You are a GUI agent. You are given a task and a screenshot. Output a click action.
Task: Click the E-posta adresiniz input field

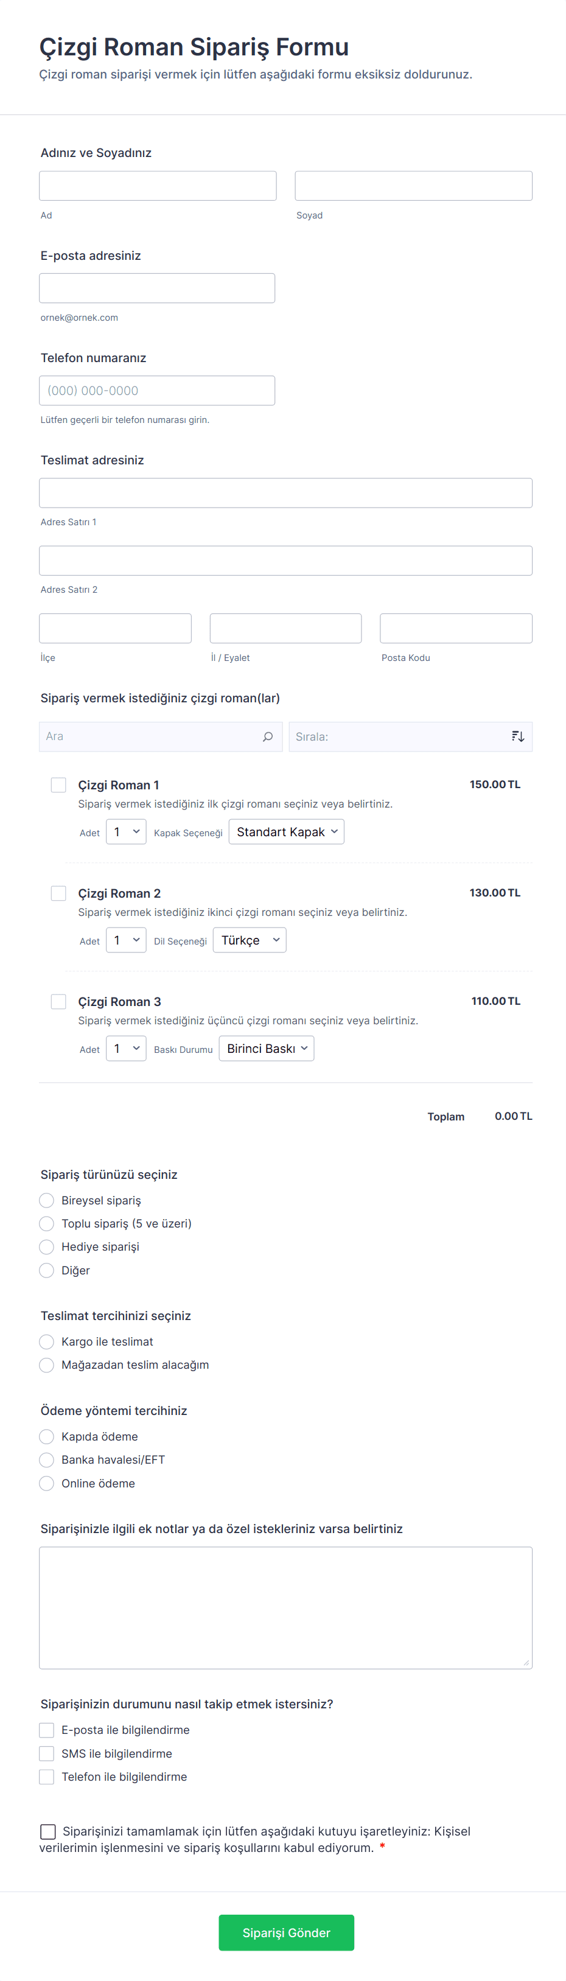(x=157, y=288)
